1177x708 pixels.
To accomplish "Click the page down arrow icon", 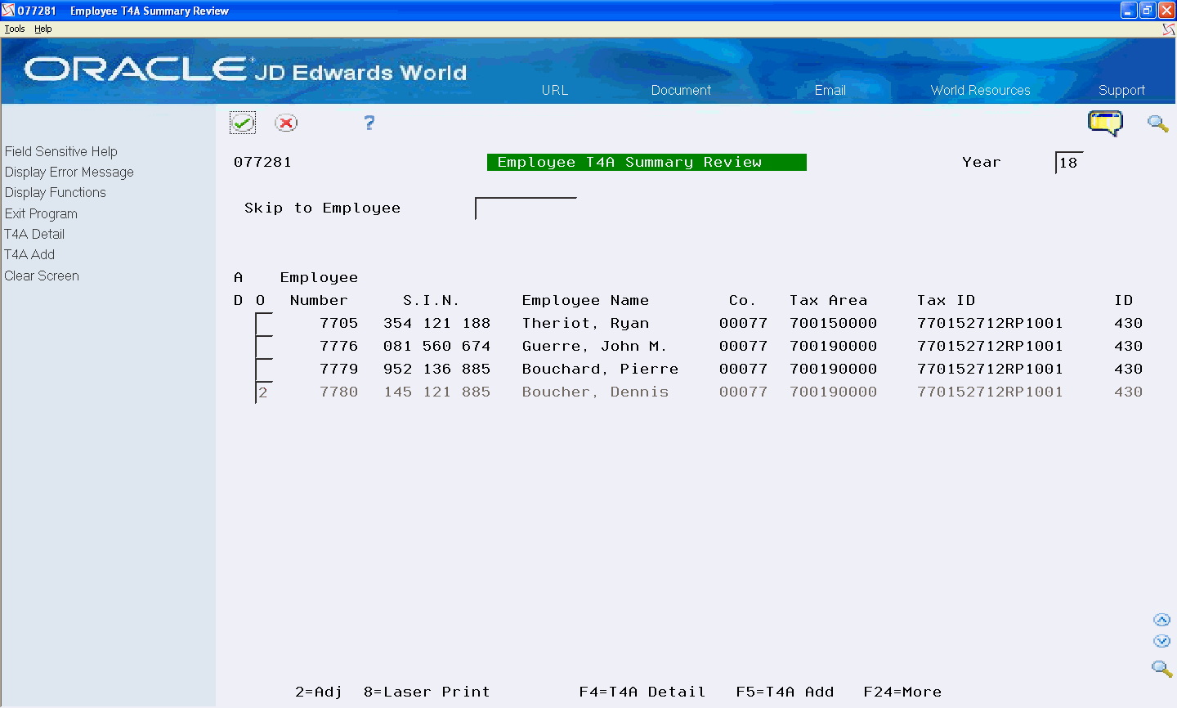I will pos(1161,641).
